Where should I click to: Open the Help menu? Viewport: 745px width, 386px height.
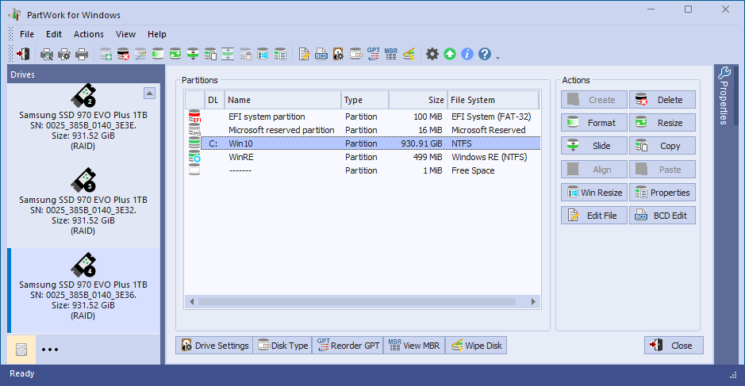click(x=157, y=34)
